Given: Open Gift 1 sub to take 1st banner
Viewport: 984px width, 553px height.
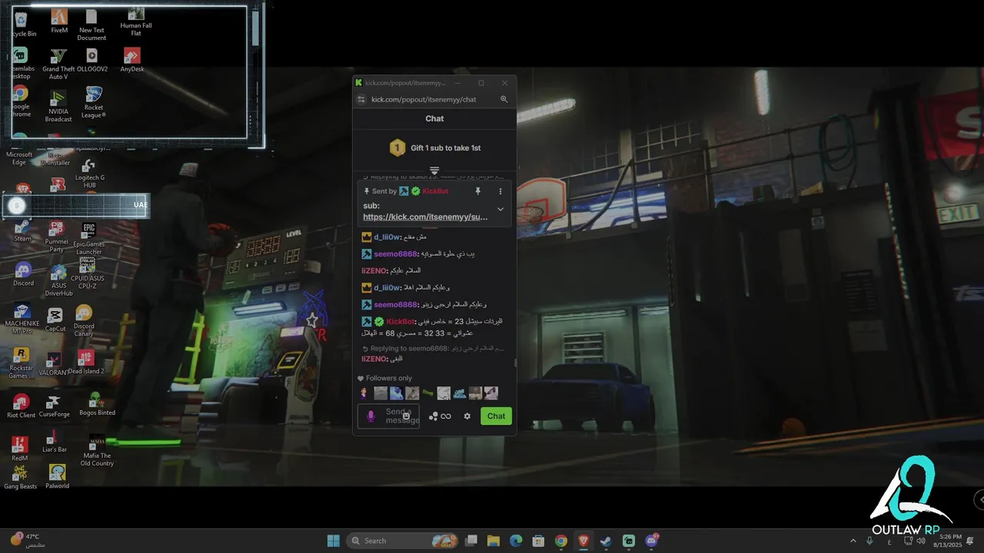Looking at the screenshot, I should click(x=434, y=148).
